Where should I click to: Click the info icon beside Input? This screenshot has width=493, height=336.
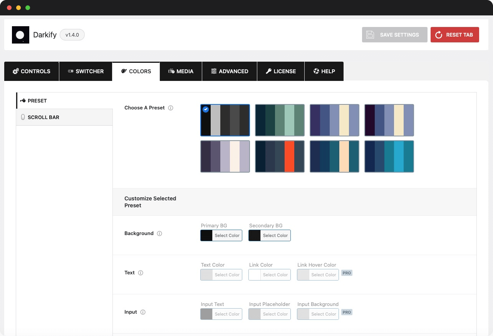pos(143,312)
